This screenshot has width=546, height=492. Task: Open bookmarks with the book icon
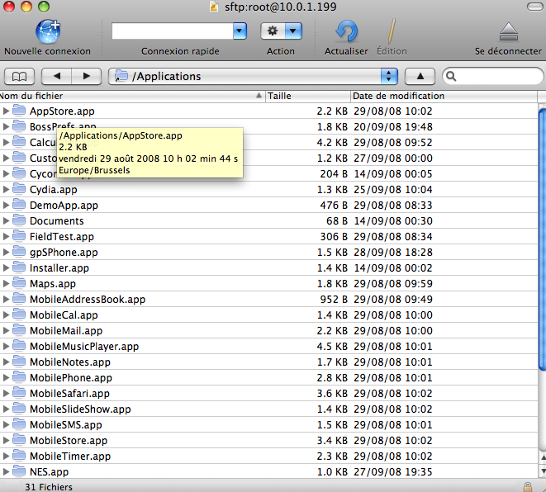(19, 76)
